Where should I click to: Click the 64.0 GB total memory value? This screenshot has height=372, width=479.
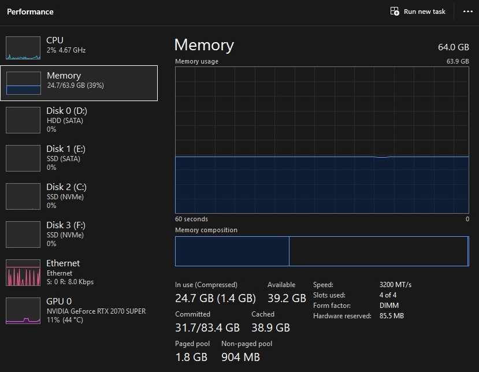point(454,47)
